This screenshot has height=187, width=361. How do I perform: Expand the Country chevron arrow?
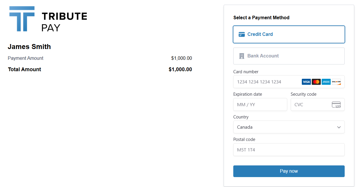[x=339, y=127]
